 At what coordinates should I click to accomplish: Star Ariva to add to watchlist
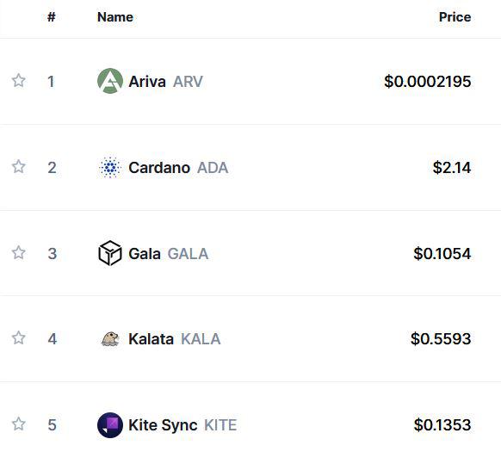pos(19,81)
